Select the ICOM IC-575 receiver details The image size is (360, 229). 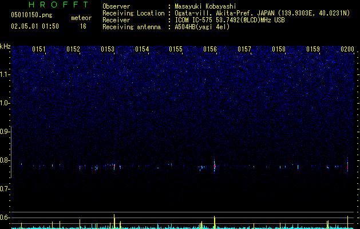pyautogui.click(x=230, y=20)
